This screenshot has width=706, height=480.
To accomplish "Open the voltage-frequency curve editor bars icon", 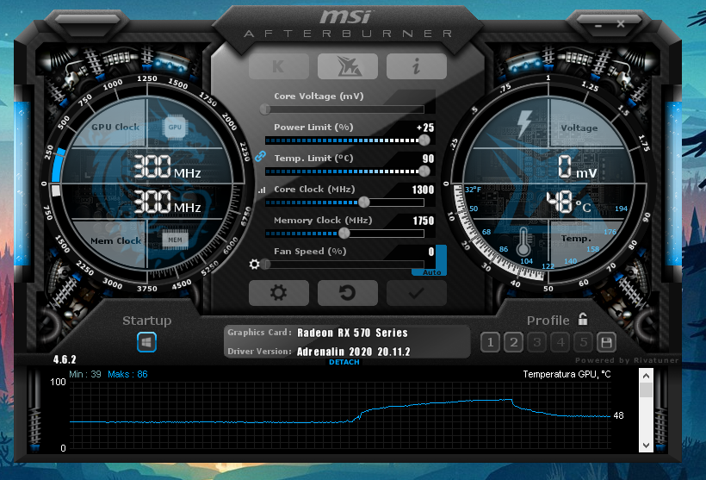I will click(x=262, y=190).
